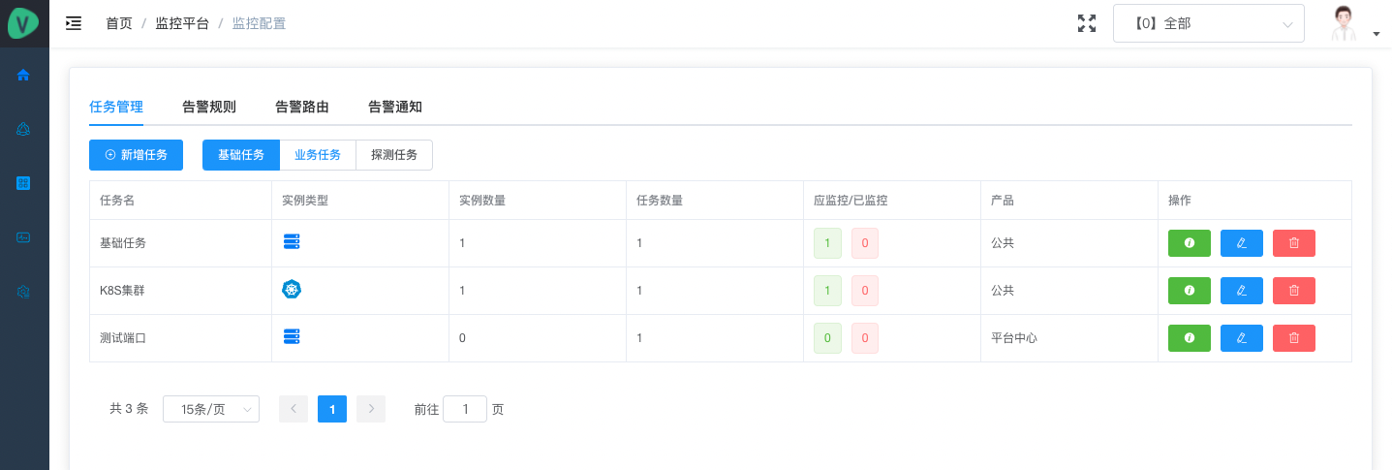Select the 基础任务 filter option
1392x470 pixels.
[241, 155]
